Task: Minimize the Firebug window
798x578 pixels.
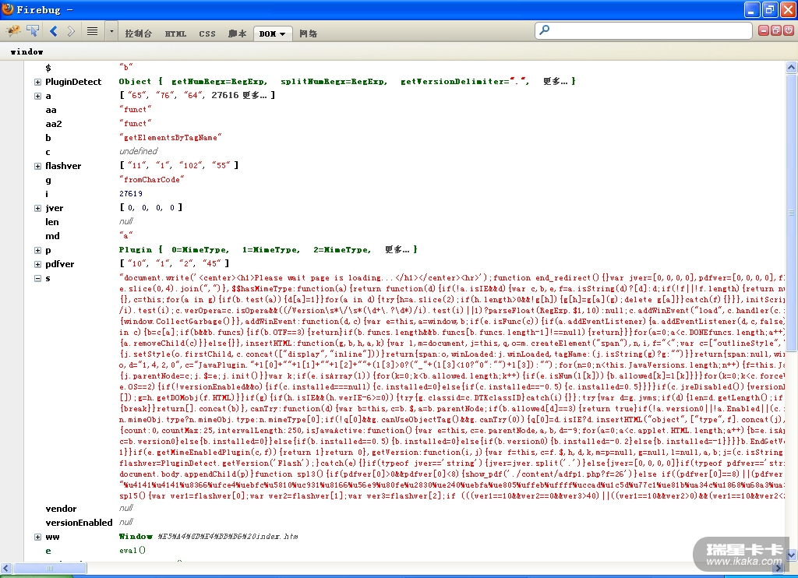Action: coord(752,9)
